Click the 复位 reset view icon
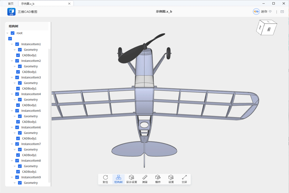Image resolution: width=289 pixels, height=193 pixels. [x=105, y=179]
